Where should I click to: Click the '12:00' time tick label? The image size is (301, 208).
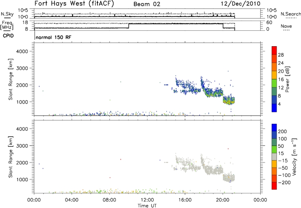click(x=147, y=200)
